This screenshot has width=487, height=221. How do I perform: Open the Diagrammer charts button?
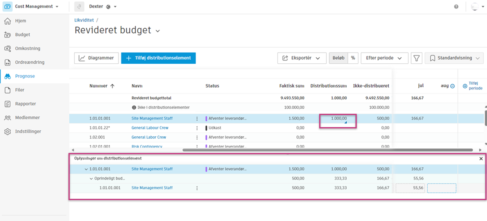(96, 58)
